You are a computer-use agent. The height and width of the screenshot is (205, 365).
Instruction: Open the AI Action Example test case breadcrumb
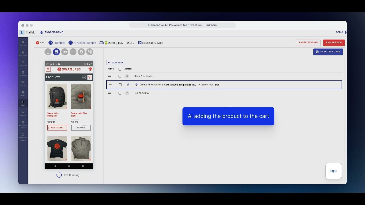click(x=82, y=43)
